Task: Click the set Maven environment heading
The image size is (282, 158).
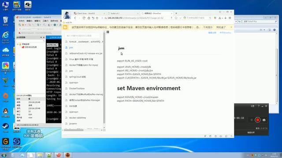Action: tap(148, 88)
